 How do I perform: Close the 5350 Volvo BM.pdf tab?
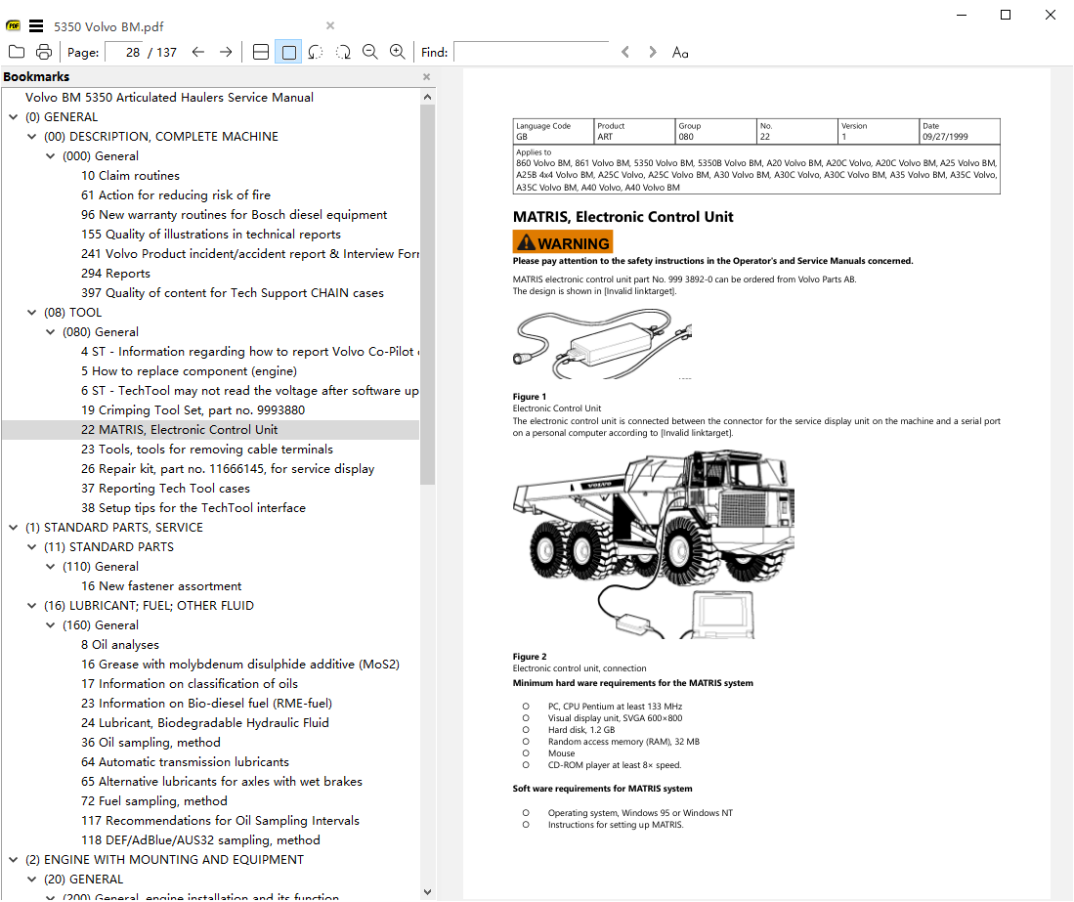pos(330,25)
